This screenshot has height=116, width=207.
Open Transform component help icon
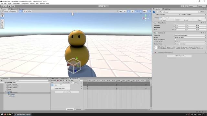tap(201, 23)
